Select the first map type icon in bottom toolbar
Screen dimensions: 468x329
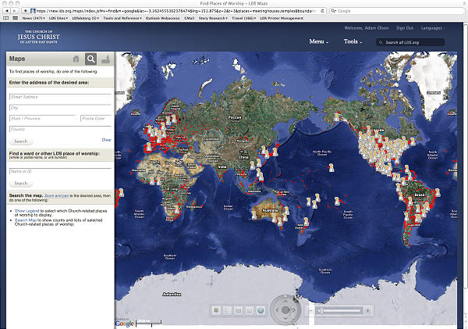tap(217, 311)
